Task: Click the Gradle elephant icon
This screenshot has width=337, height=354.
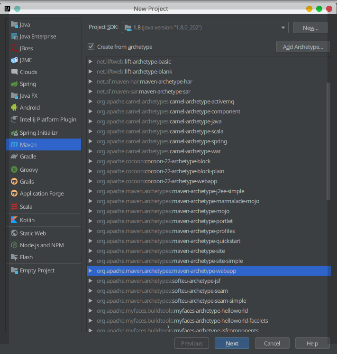Action: coord(14,157)
